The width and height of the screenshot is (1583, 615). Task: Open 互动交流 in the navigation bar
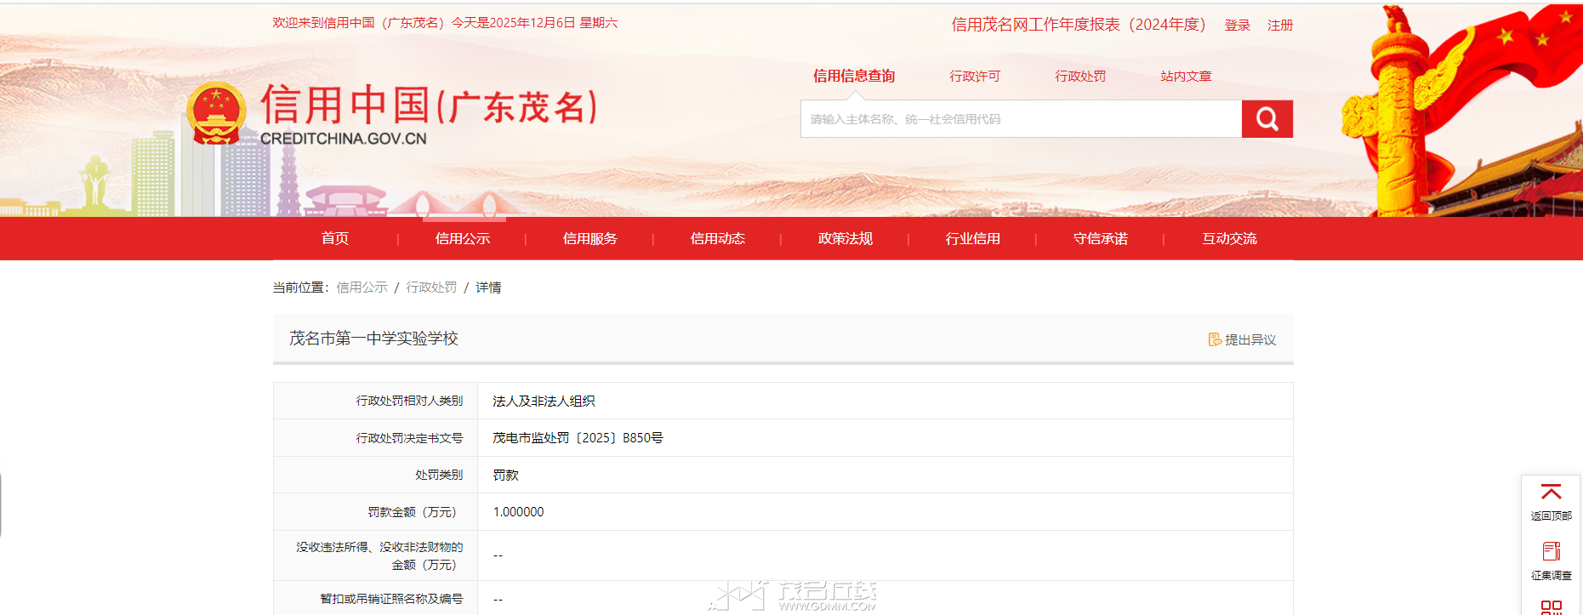point(1229,239)
